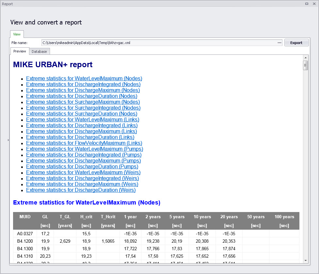Click the 5 years column header
The image size is (319, 274).
pos(177,217)
